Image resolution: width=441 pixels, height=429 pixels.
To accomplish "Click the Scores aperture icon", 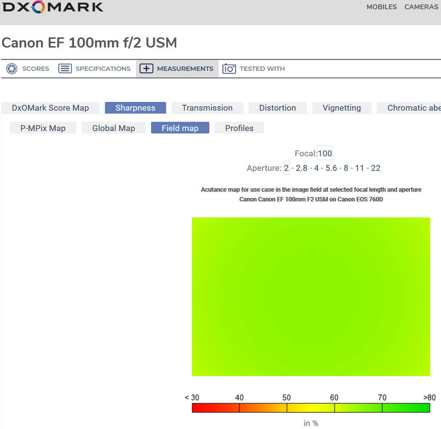I will pos(12,69).
